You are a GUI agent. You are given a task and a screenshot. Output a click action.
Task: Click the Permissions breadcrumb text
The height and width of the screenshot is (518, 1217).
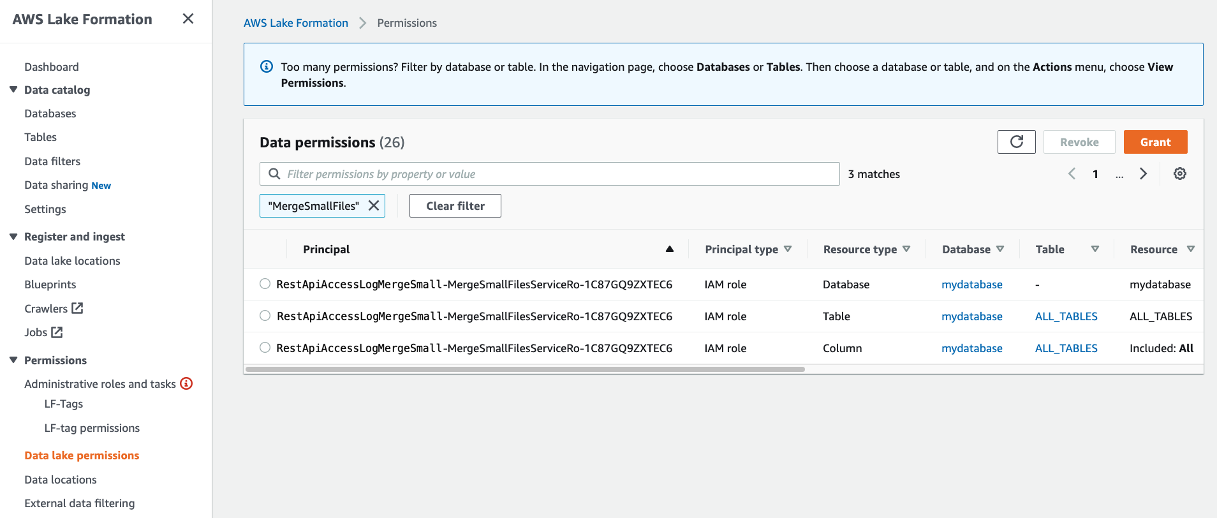407,22
